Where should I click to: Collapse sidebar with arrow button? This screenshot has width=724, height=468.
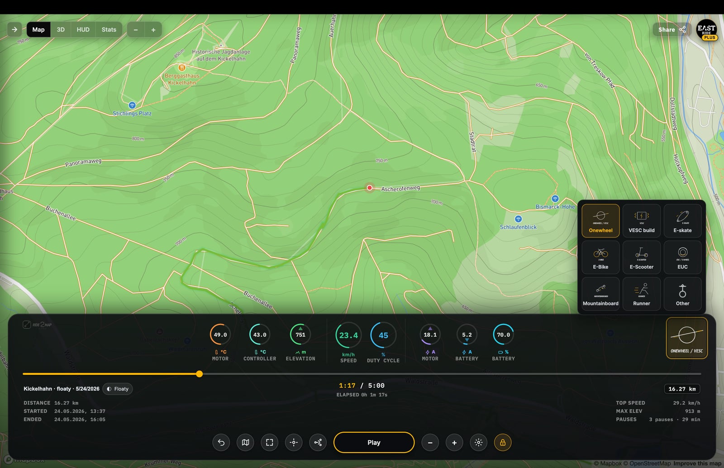point(14,29)
